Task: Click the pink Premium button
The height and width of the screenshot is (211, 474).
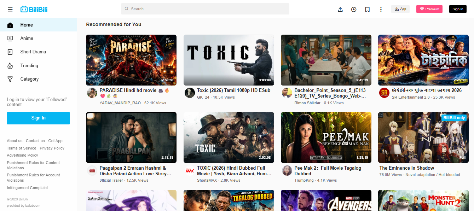Action: pos(429,9)
